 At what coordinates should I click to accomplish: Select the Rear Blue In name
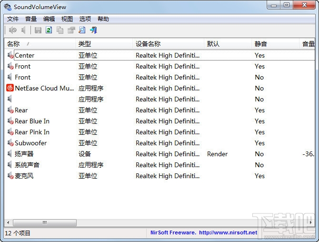click(x=32, y=121)
